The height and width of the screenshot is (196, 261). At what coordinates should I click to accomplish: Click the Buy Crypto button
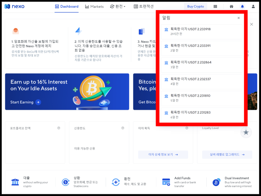pyautogui.click(x=195, y=6)
